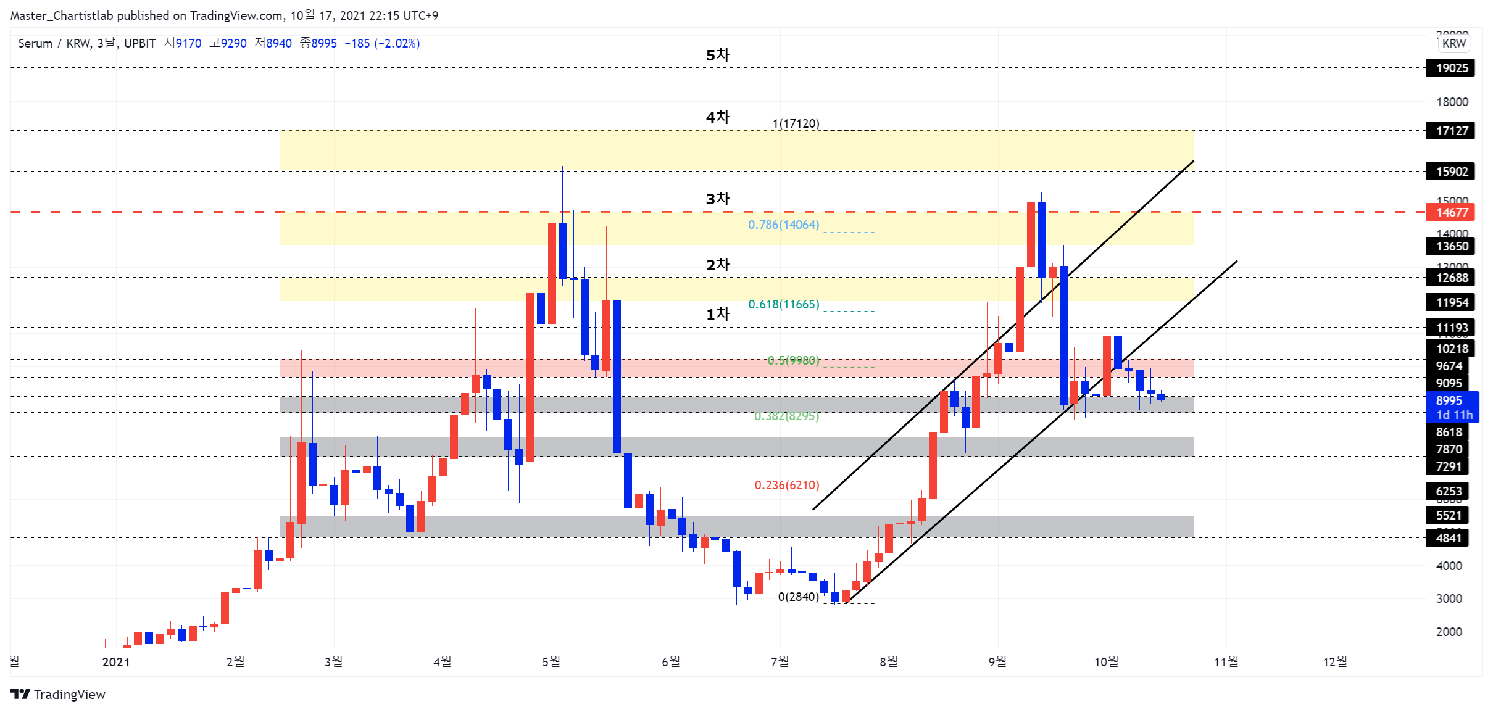Click the 12월 time axis label

click(1335, 662)
